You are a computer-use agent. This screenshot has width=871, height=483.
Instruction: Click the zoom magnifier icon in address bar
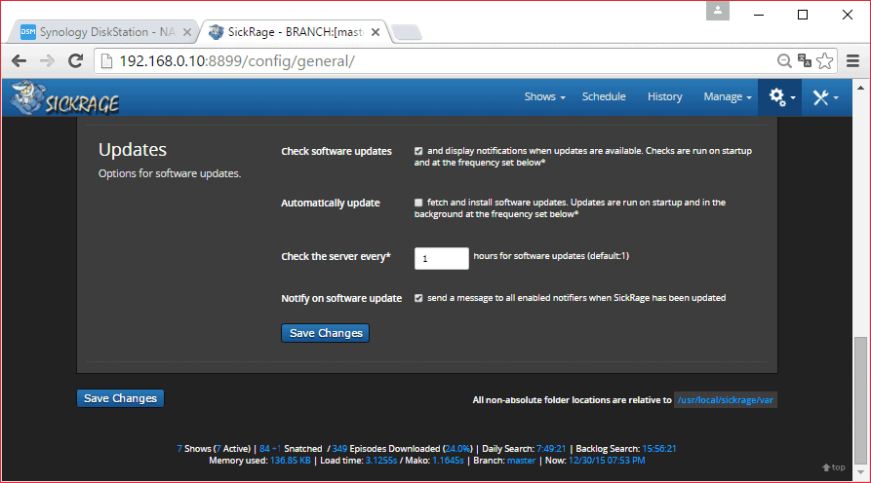(784, 61)
